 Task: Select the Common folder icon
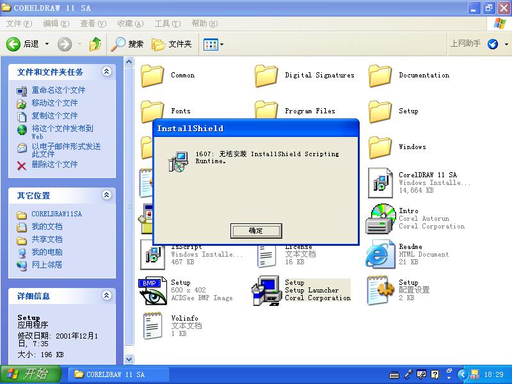[152, 76]
